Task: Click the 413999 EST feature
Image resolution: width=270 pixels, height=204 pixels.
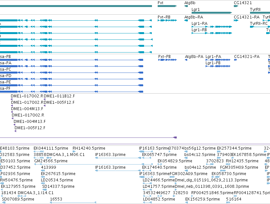Action: coord(43,171)
